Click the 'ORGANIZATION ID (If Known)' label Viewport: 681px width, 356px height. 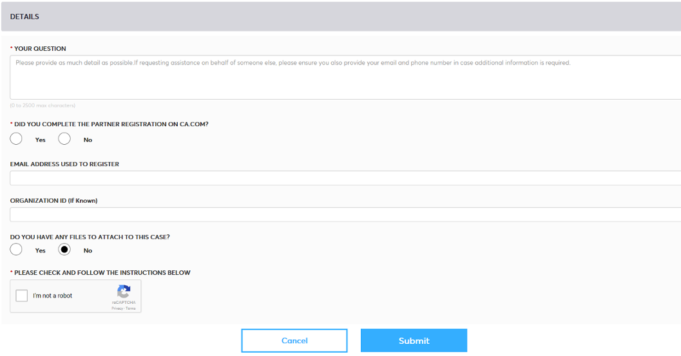click(54, 201)
